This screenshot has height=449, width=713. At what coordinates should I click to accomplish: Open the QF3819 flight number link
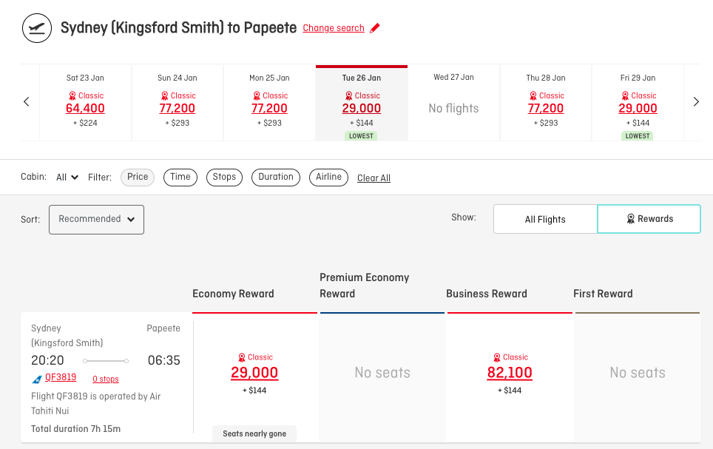tap(61, 377)
